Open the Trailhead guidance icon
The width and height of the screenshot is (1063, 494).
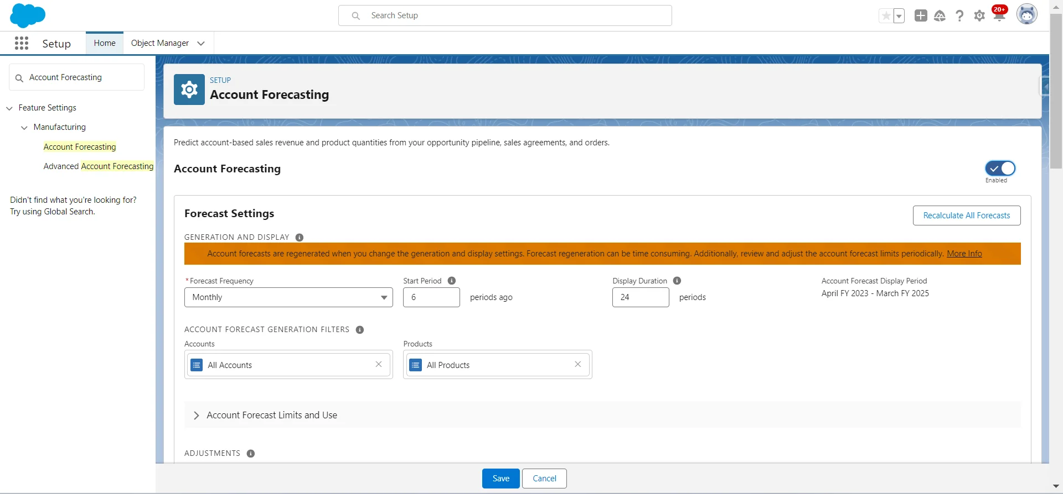940,16
